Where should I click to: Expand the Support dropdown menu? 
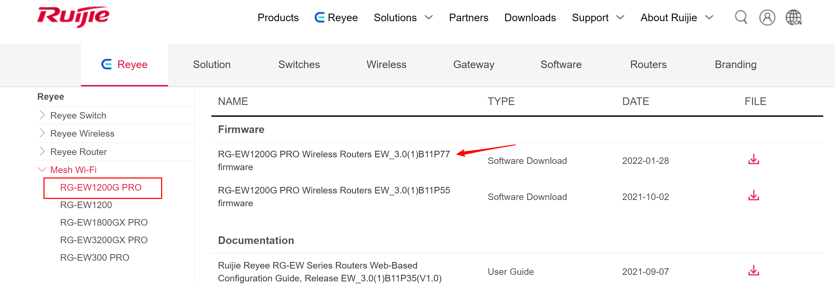(620, 18)
